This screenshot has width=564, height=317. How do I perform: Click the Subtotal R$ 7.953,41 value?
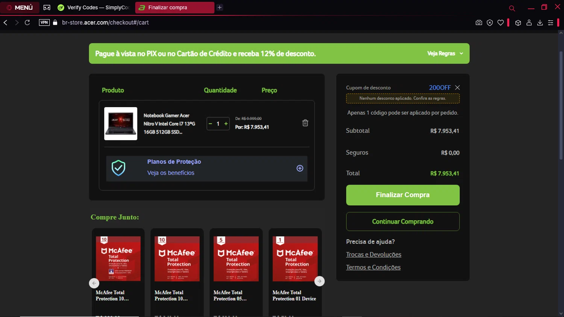pos(444,131)
